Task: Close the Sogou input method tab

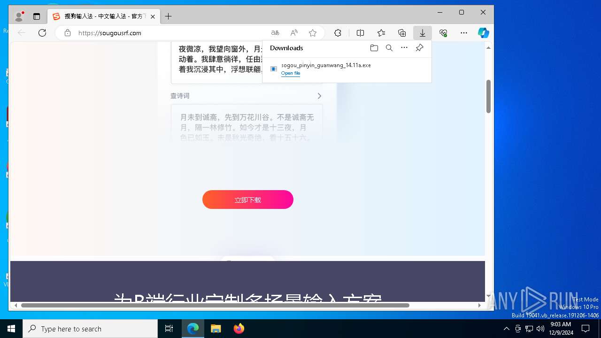Action: click(153, 16)
